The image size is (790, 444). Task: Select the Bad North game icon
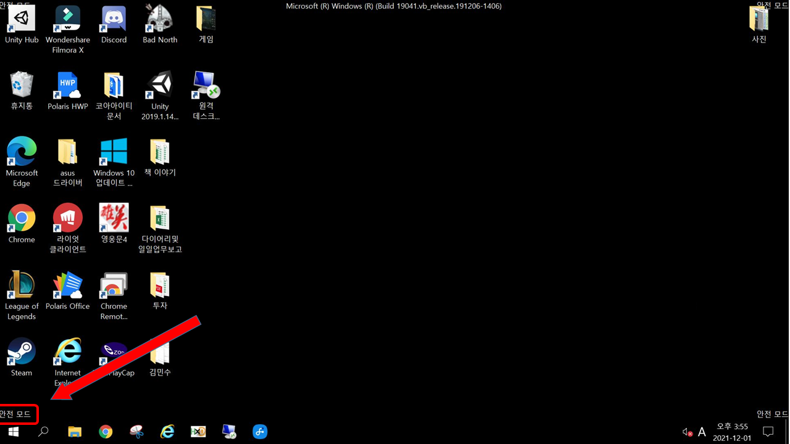(160, 25)
